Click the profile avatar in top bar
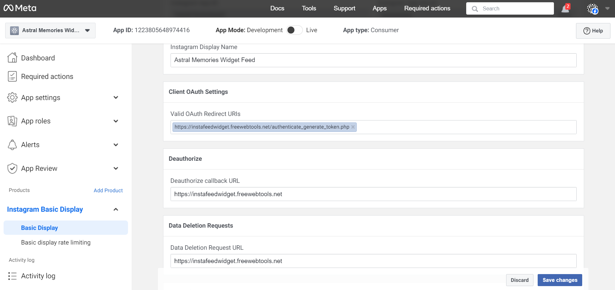Viewport: 615px width, 290px height. point(592,9)
